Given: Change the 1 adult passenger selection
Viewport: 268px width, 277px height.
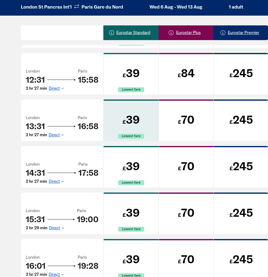Looking at the screenshot, I should tap(236, 7).
